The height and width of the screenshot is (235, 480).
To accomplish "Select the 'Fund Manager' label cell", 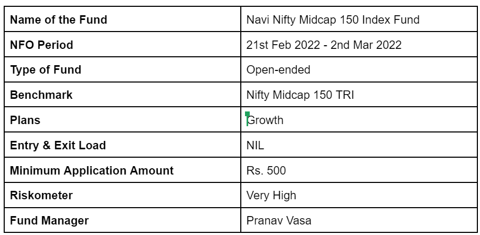I will tap(122, 220).
